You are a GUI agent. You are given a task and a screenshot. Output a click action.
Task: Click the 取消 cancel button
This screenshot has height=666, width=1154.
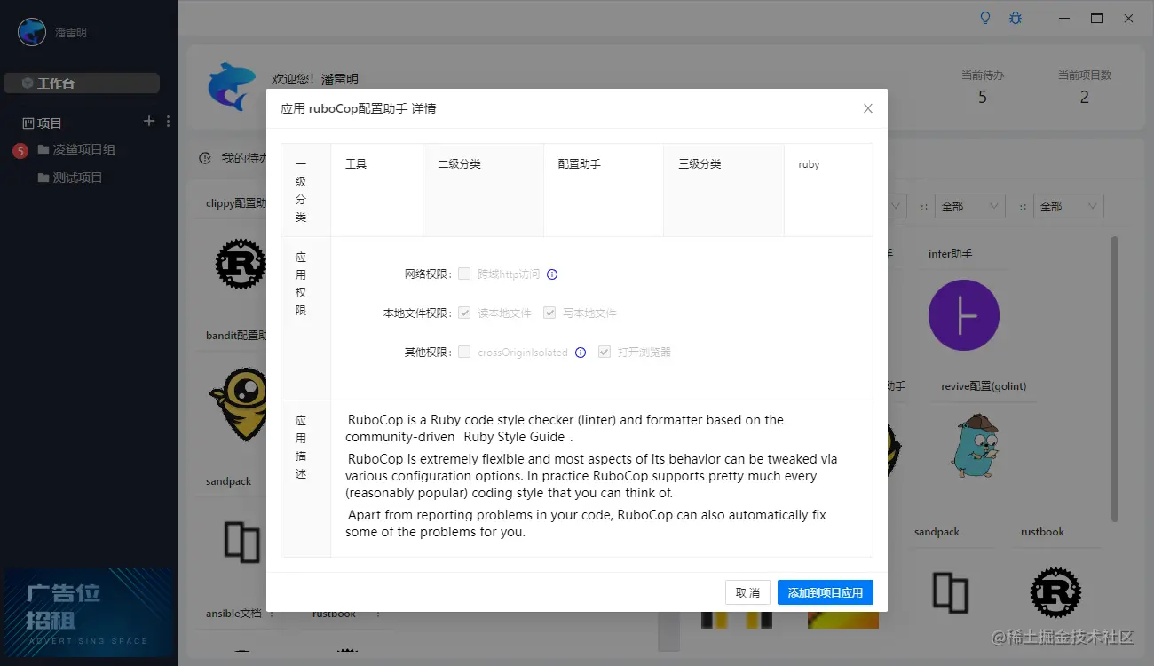(747, 592)
